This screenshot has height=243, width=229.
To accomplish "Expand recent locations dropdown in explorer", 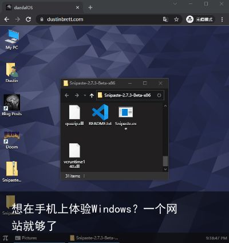I will 85,95.
